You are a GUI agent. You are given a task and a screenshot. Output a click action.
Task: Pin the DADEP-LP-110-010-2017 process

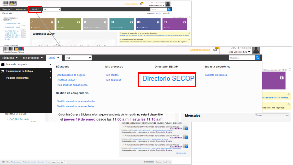click(x=125, y=144)
